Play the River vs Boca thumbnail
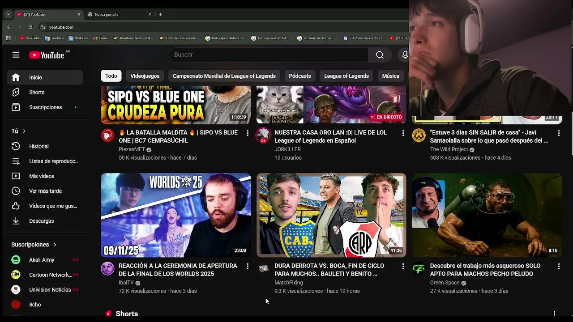The height and width of the screenshot is (322, 573). 331,215
